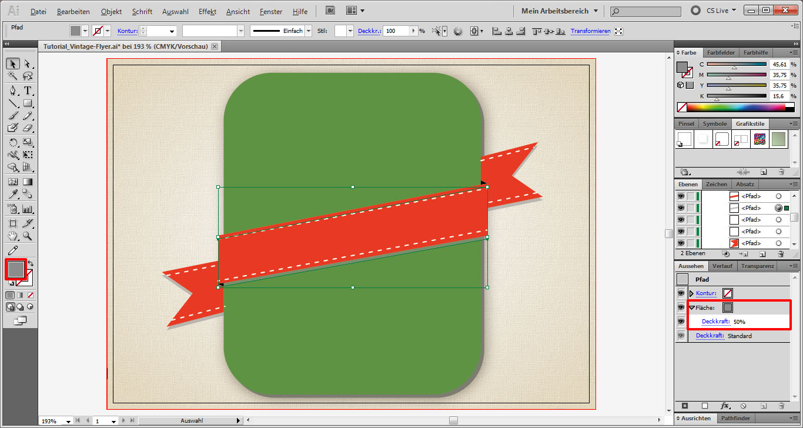
Task: Click the gray fill swatch in toolbox
Action: point(15,269)
